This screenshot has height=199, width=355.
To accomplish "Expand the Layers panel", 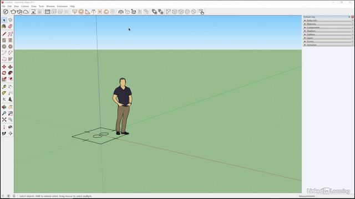I will coord(328,38).
